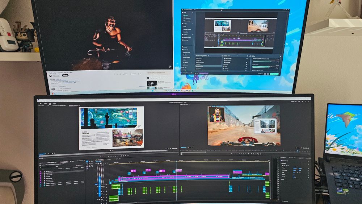Enable Studio Mode in Streamlabs sidebar

[188, 21]
